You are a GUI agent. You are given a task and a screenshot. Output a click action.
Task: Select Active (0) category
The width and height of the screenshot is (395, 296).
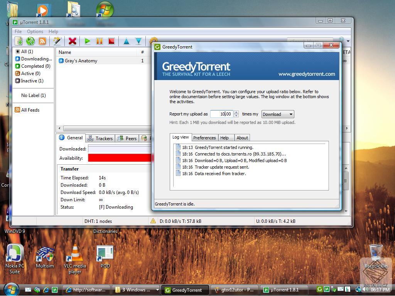[x=28, y=73]
